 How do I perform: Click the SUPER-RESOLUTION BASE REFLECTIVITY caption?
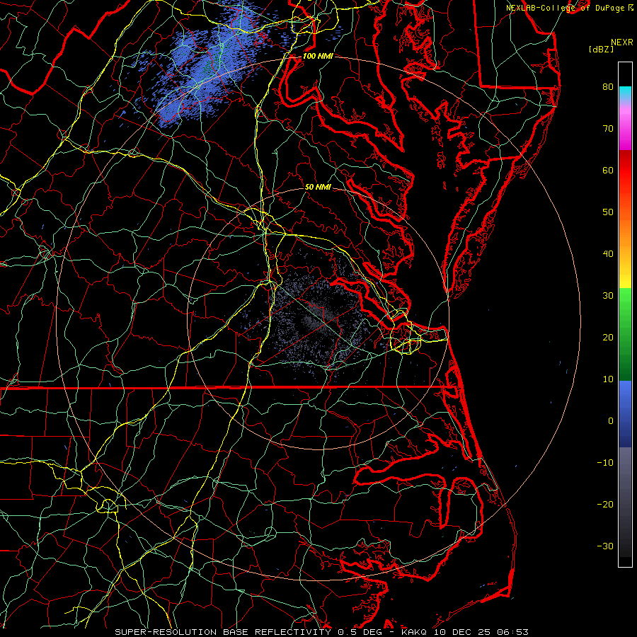click(223, 632)
